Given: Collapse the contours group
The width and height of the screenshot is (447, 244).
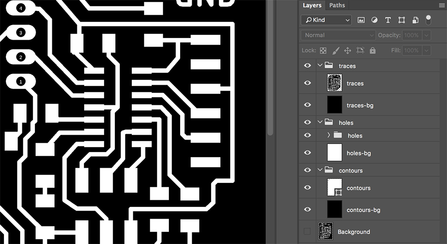Looking at the screenshot, I should 320,170.
